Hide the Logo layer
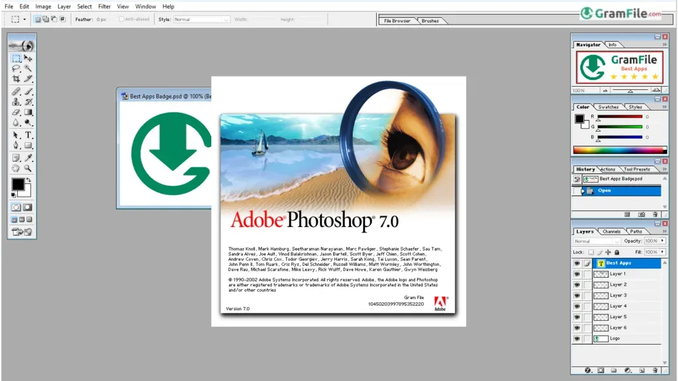 [x=577, y=339]
